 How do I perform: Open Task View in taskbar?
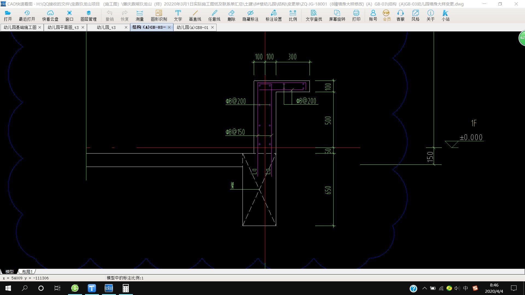(x=57, y=288)
